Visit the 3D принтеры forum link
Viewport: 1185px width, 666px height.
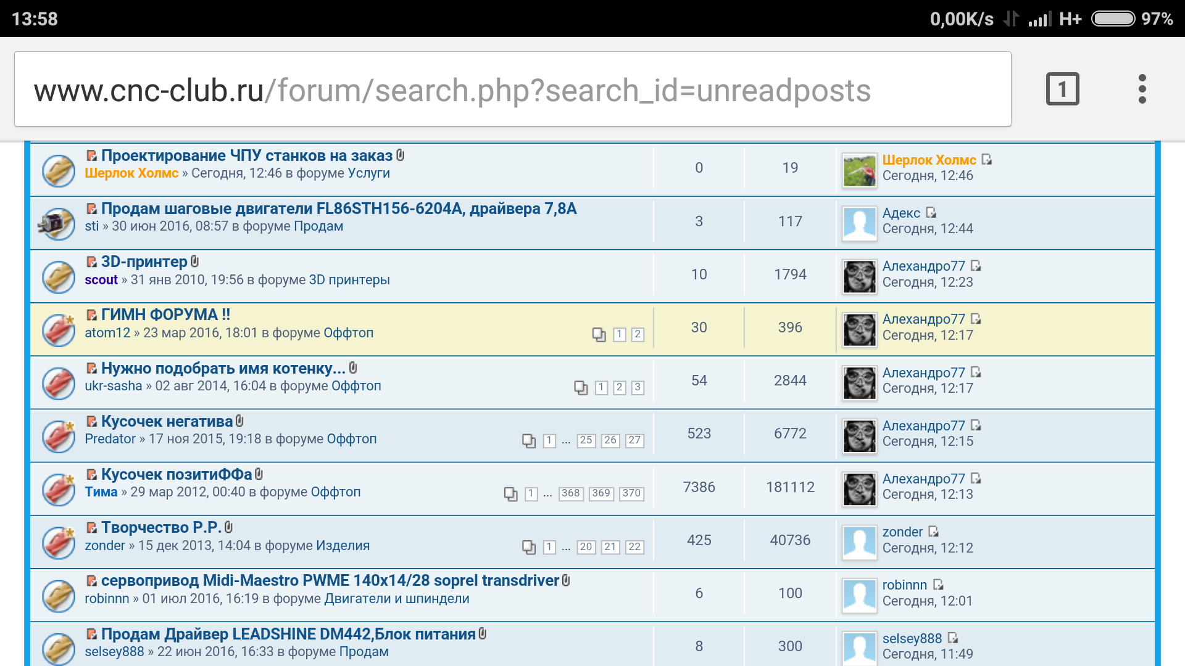[349, 280]
